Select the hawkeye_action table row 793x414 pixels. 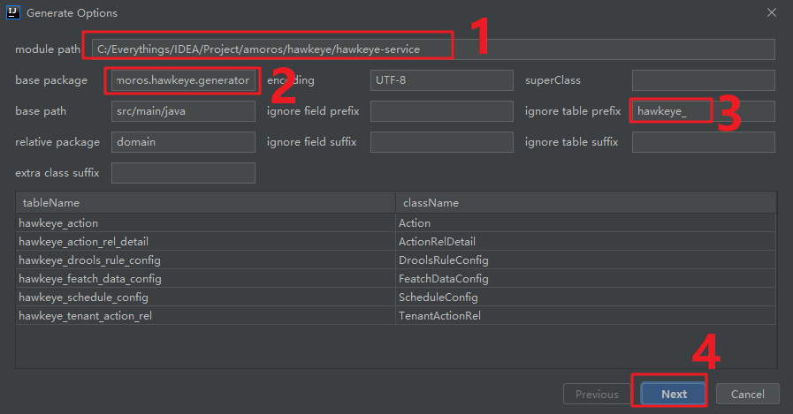tap(396, 222)
